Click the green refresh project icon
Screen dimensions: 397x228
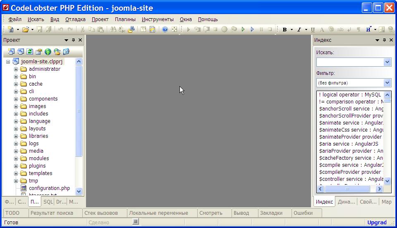tap(30, 52)
